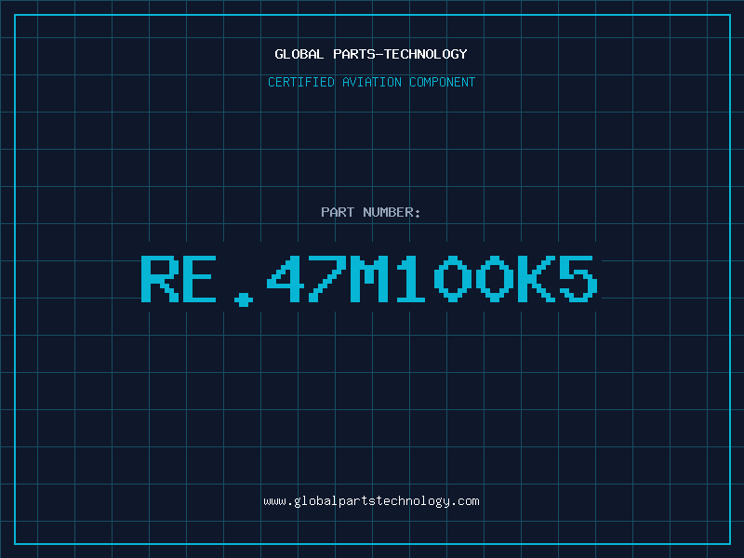Viewport: 744px width, 558px height.
Task: Select the CERTIFIED AVIATION COMPONENT subtitle
Action: coord(371,82)
